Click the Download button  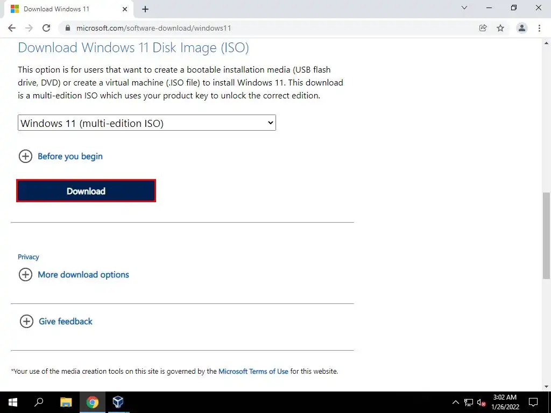(86, 191)
